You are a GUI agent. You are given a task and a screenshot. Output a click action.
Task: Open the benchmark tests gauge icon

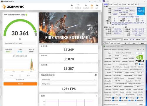click(x=78, y=6)
